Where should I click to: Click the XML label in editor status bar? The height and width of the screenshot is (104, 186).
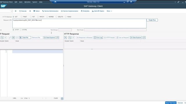pos(15,98)
